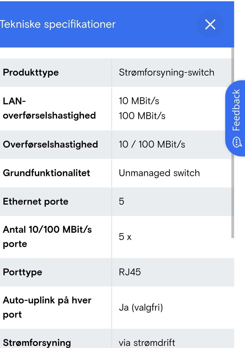The image size is (245, 348).
Task: Click the RJ45 value
Action: tap(130, 272)
